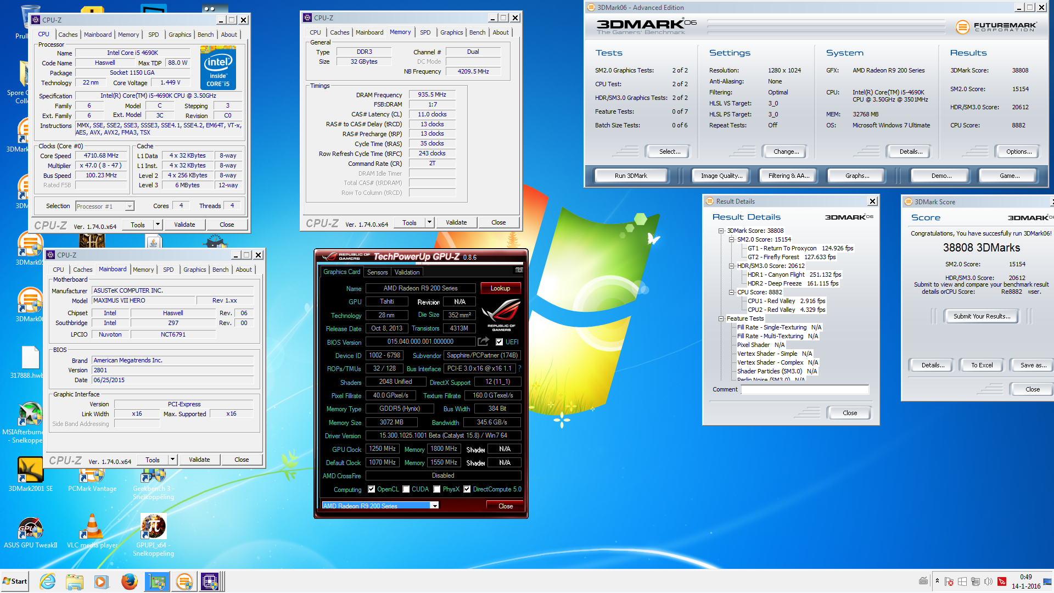
Task: Launch Firefox from the taskbar
Action: [x=129, y=581]
